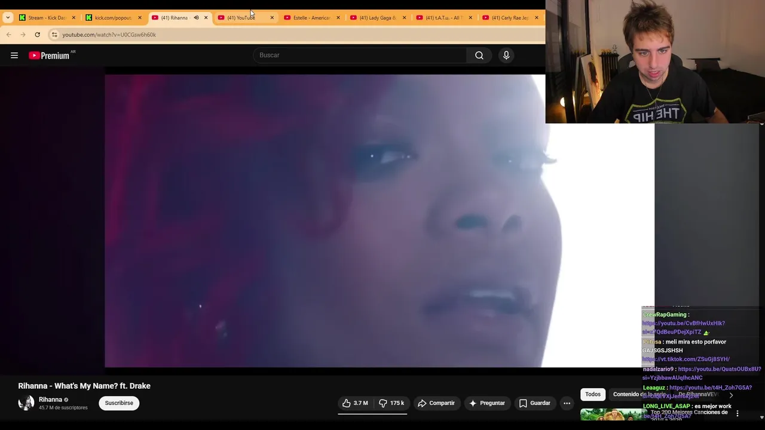Viewport: 765px width, 430px height.
Task: Open the Rihanna channel name link
Action: [x=50, y=400]
